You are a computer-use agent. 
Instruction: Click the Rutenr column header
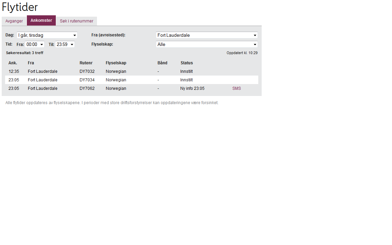pos(86,63)
